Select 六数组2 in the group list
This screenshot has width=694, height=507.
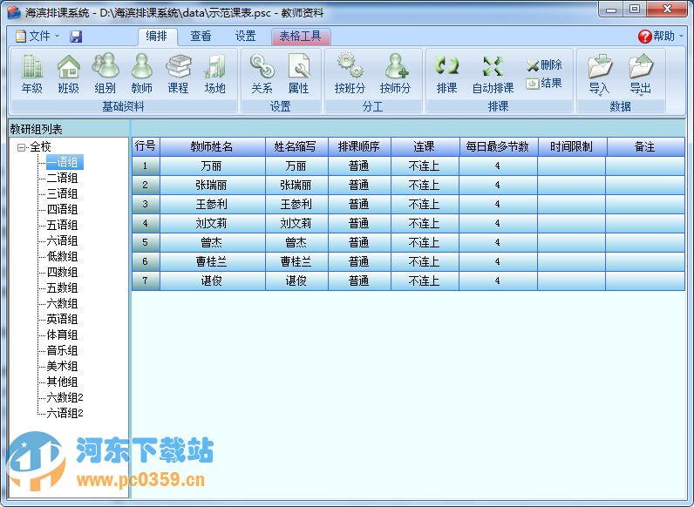65,398
